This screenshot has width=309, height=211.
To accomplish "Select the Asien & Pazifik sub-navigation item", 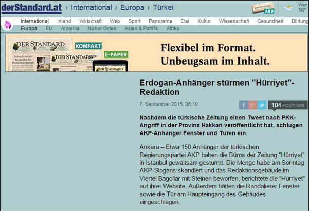I will click(141, 28).
